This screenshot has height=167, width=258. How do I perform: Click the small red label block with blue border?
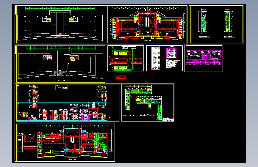point(120,78)
